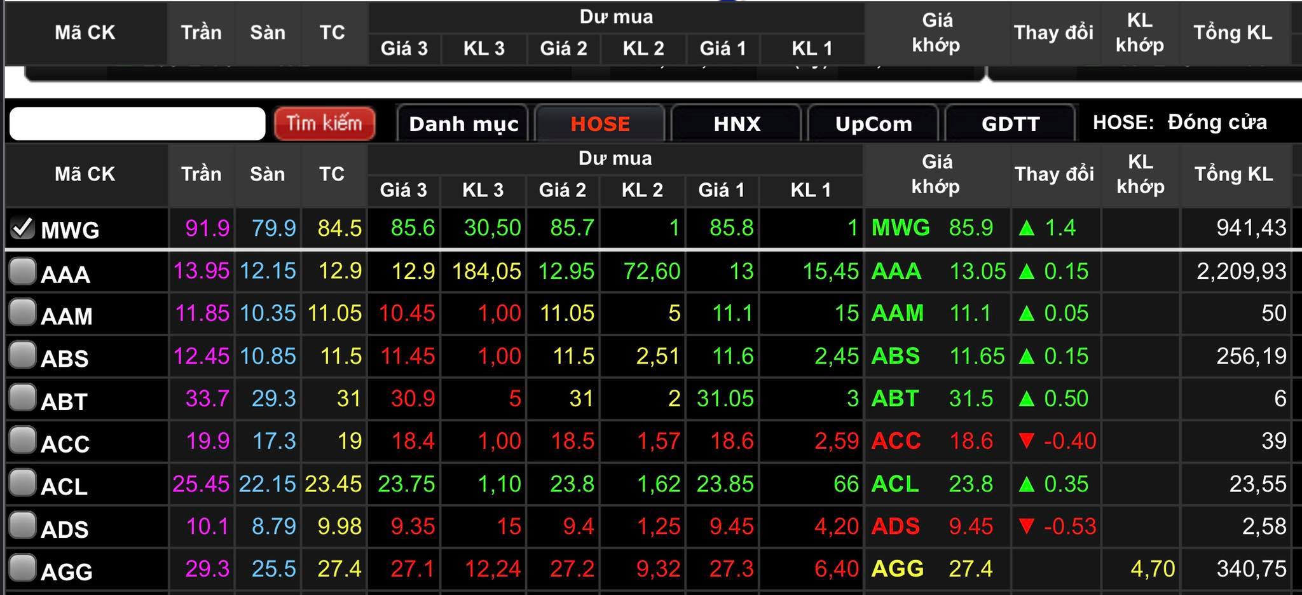Image resolution: width=1302 pixels, height=595 pixels.
Task: Click the lower TC column header
Action: pos(332,174)
